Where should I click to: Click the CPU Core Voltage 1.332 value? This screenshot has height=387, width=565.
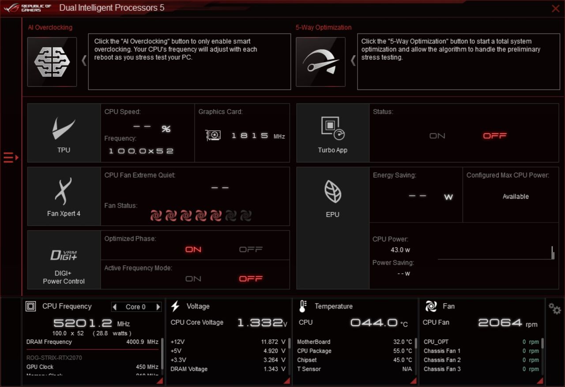pyautogui.click(x=262, y=323)
